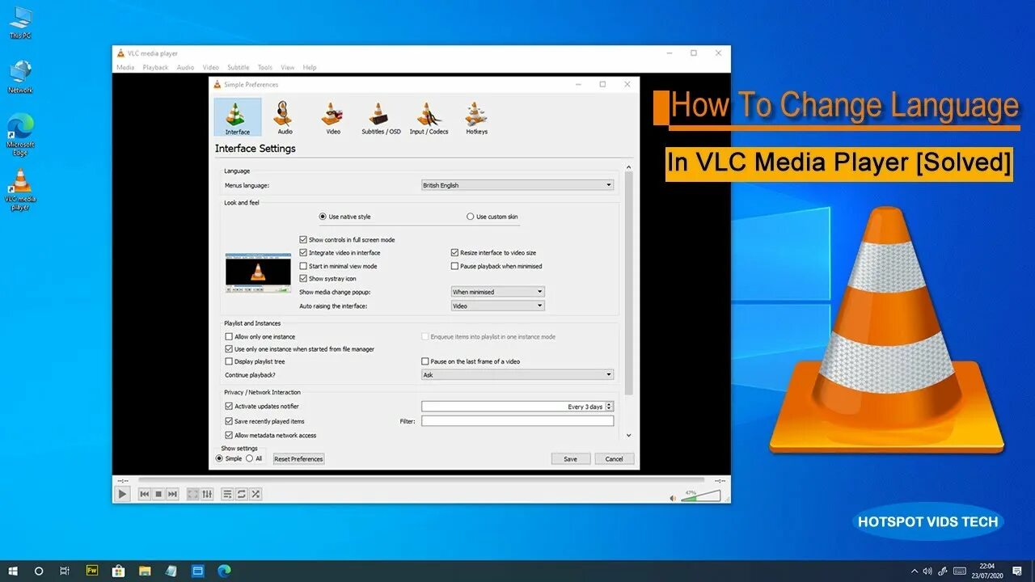Open the Menus language dropdown
Image resolution: width=1035 pixels, height=582 pixels.
pyautogui.click(x=517, y=185)
